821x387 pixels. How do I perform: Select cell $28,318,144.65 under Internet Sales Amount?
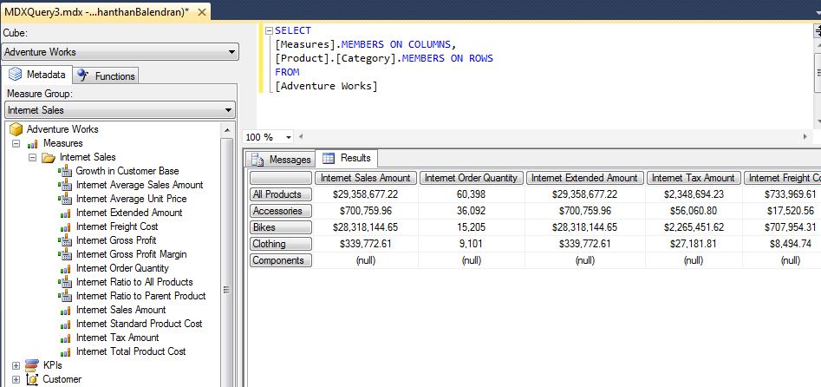[366, 227]
